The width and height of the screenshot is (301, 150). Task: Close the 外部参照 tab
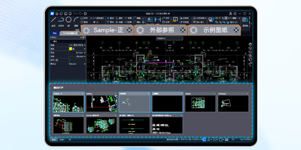(183, 30)
